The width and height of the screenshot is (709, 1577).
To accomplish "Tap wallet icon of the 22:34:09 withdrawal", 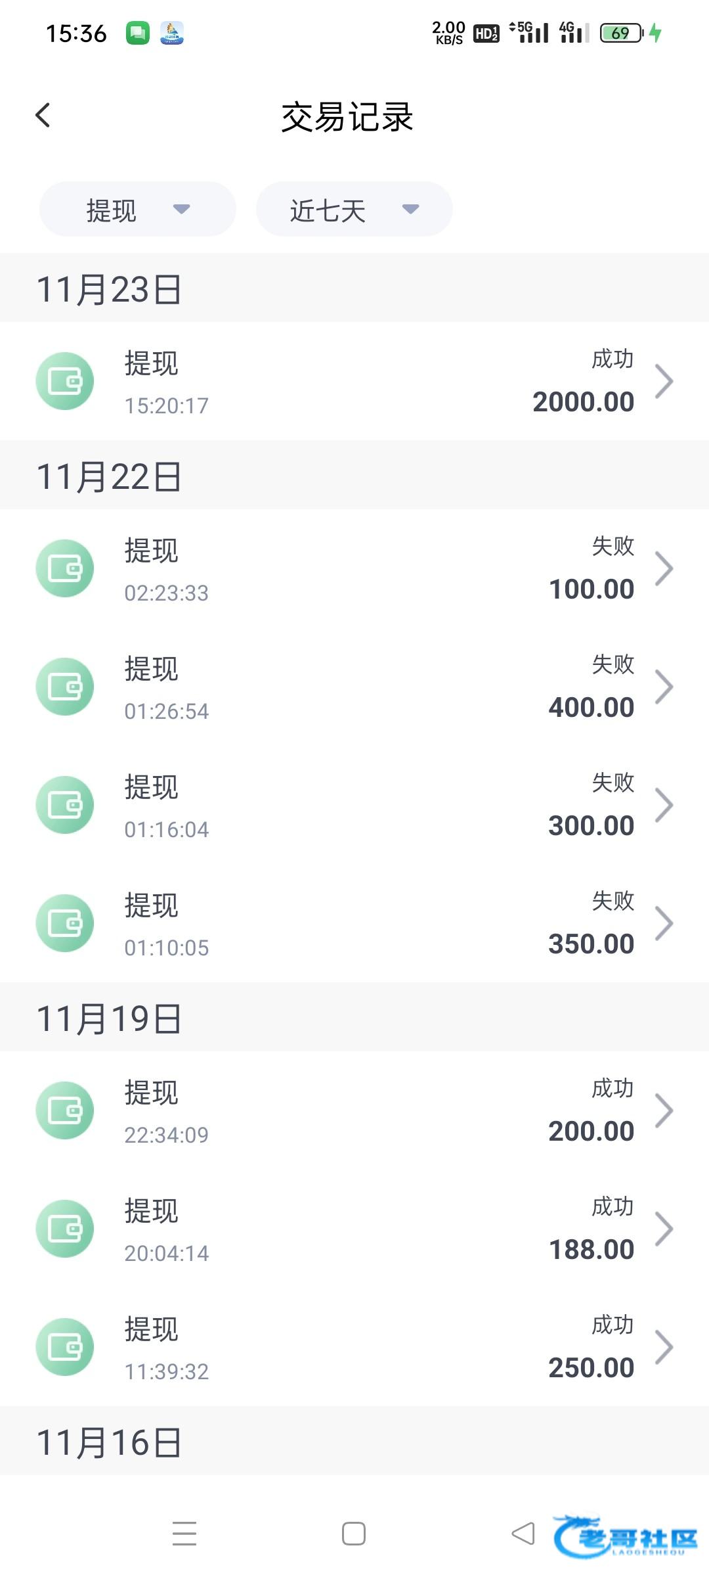I will point(65,1110).
